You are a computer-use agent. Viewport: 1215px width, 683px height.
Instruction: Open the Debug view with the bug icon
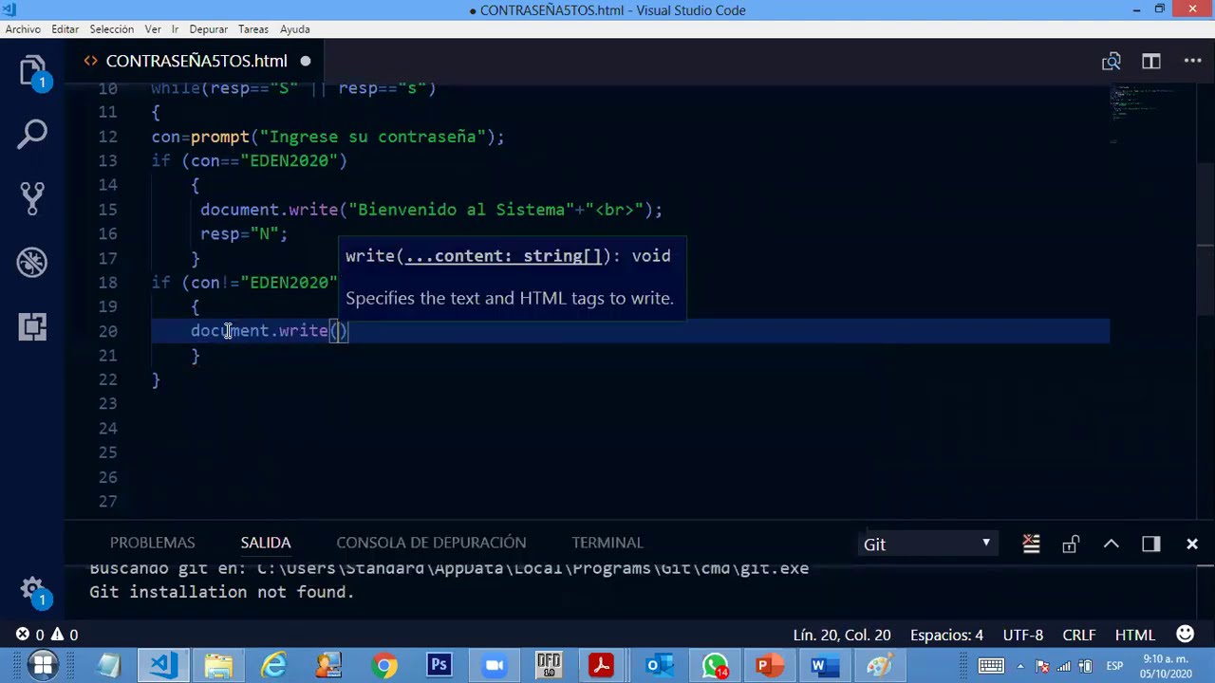click(x=32, y=263)
